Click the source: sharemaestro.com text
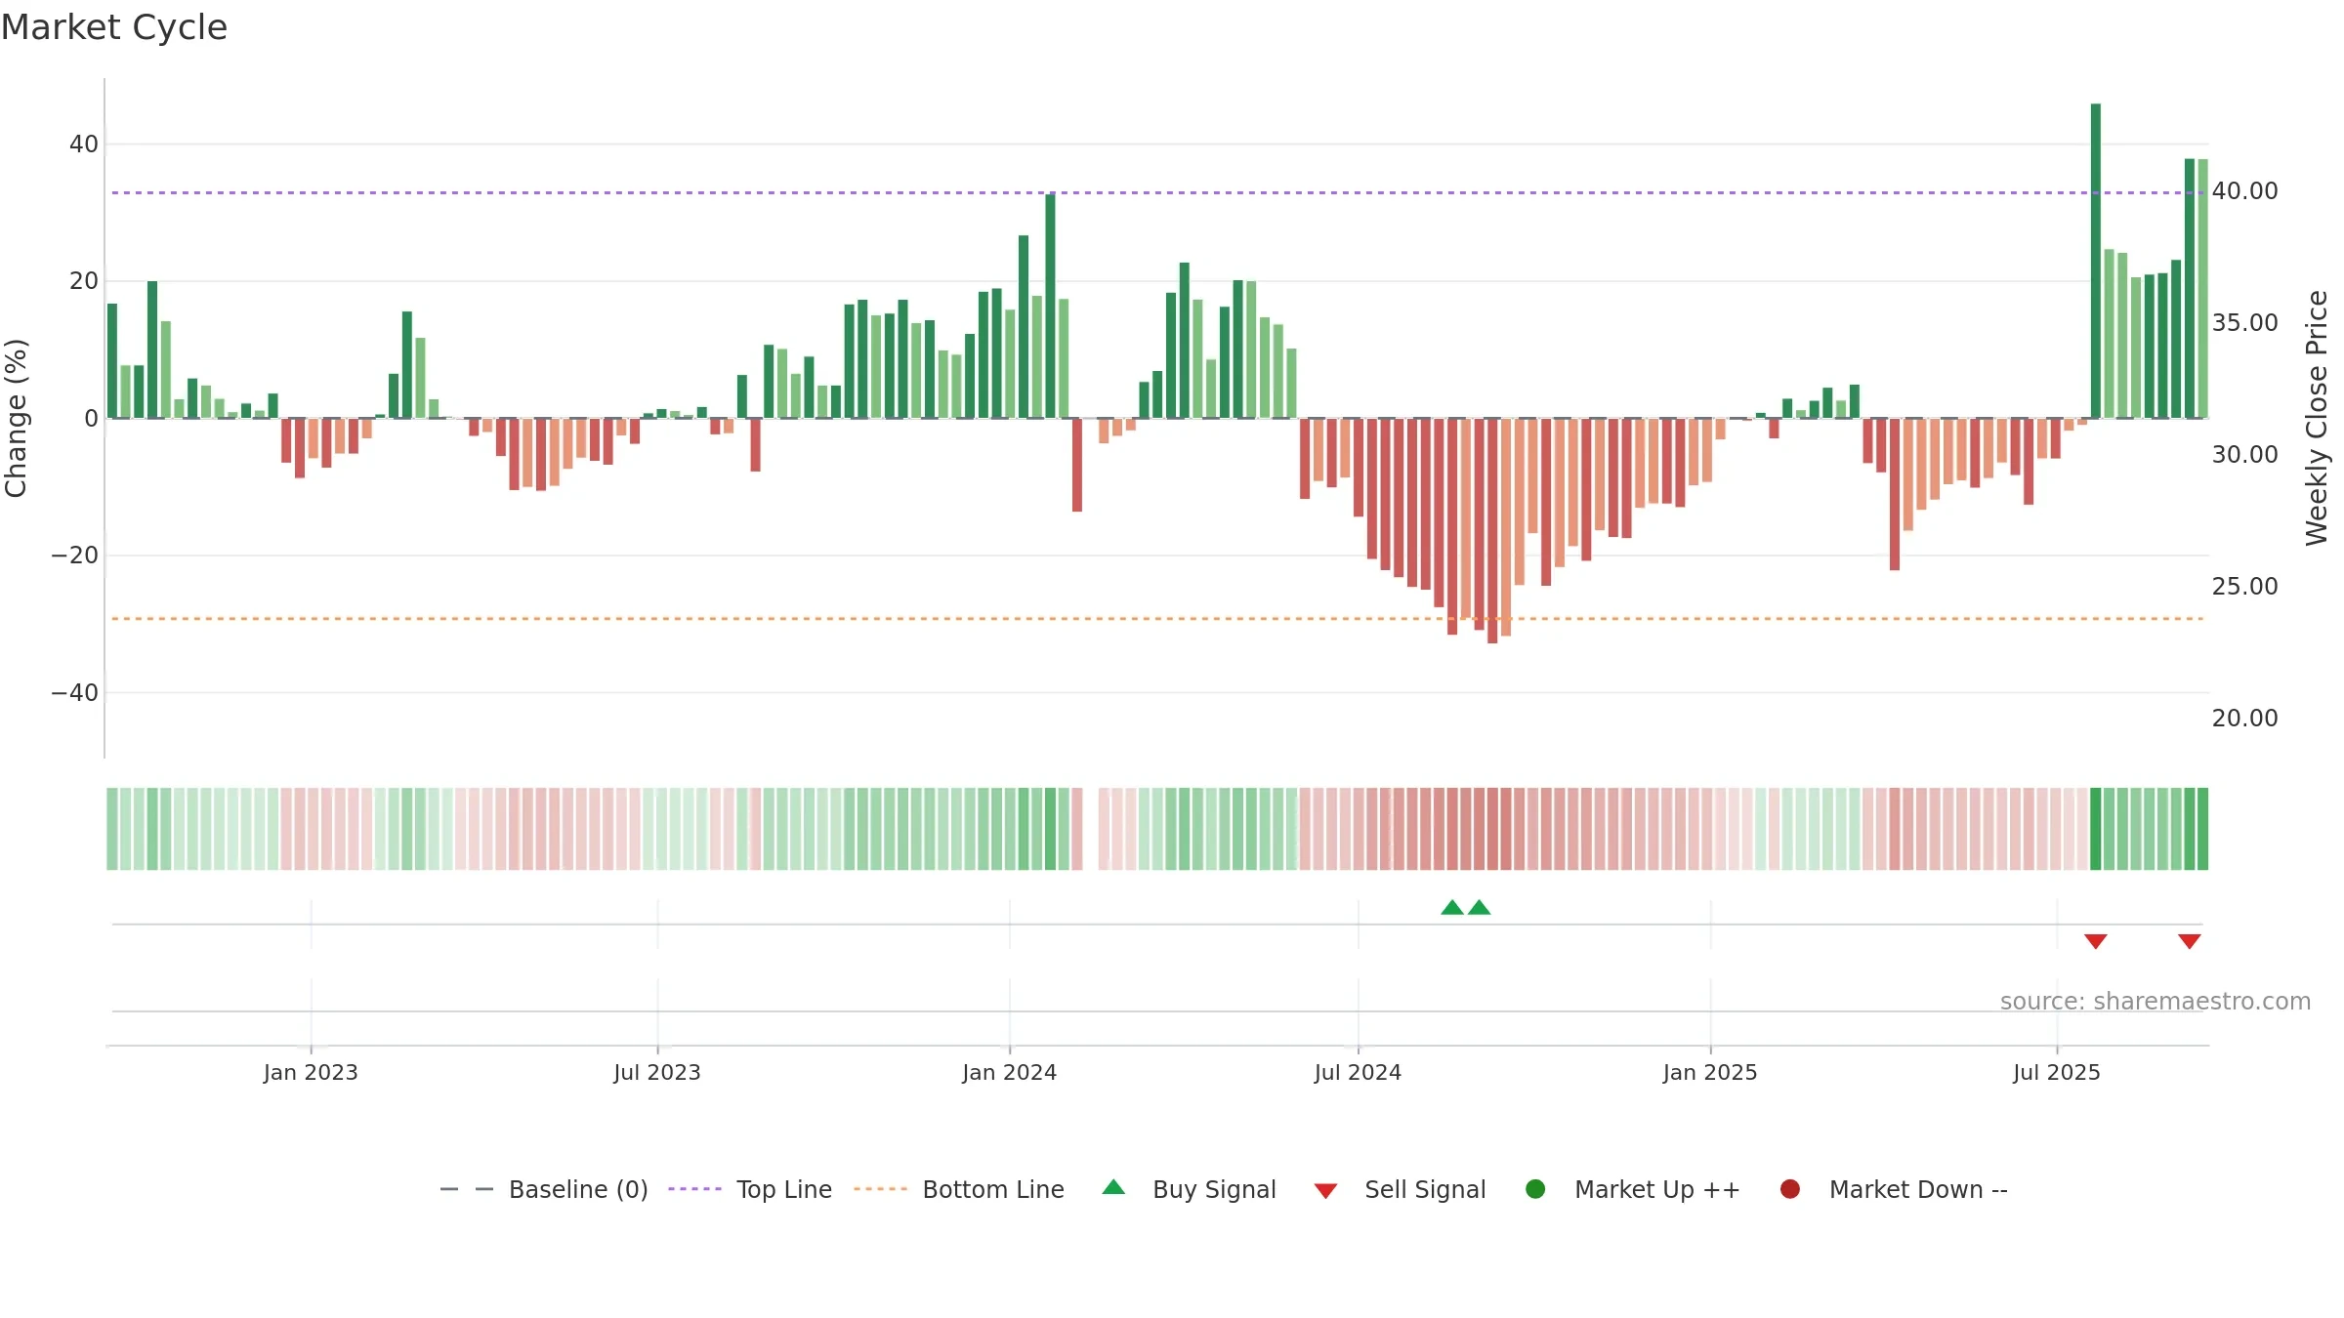2344x1318 pixels. coord(2156,1001)
